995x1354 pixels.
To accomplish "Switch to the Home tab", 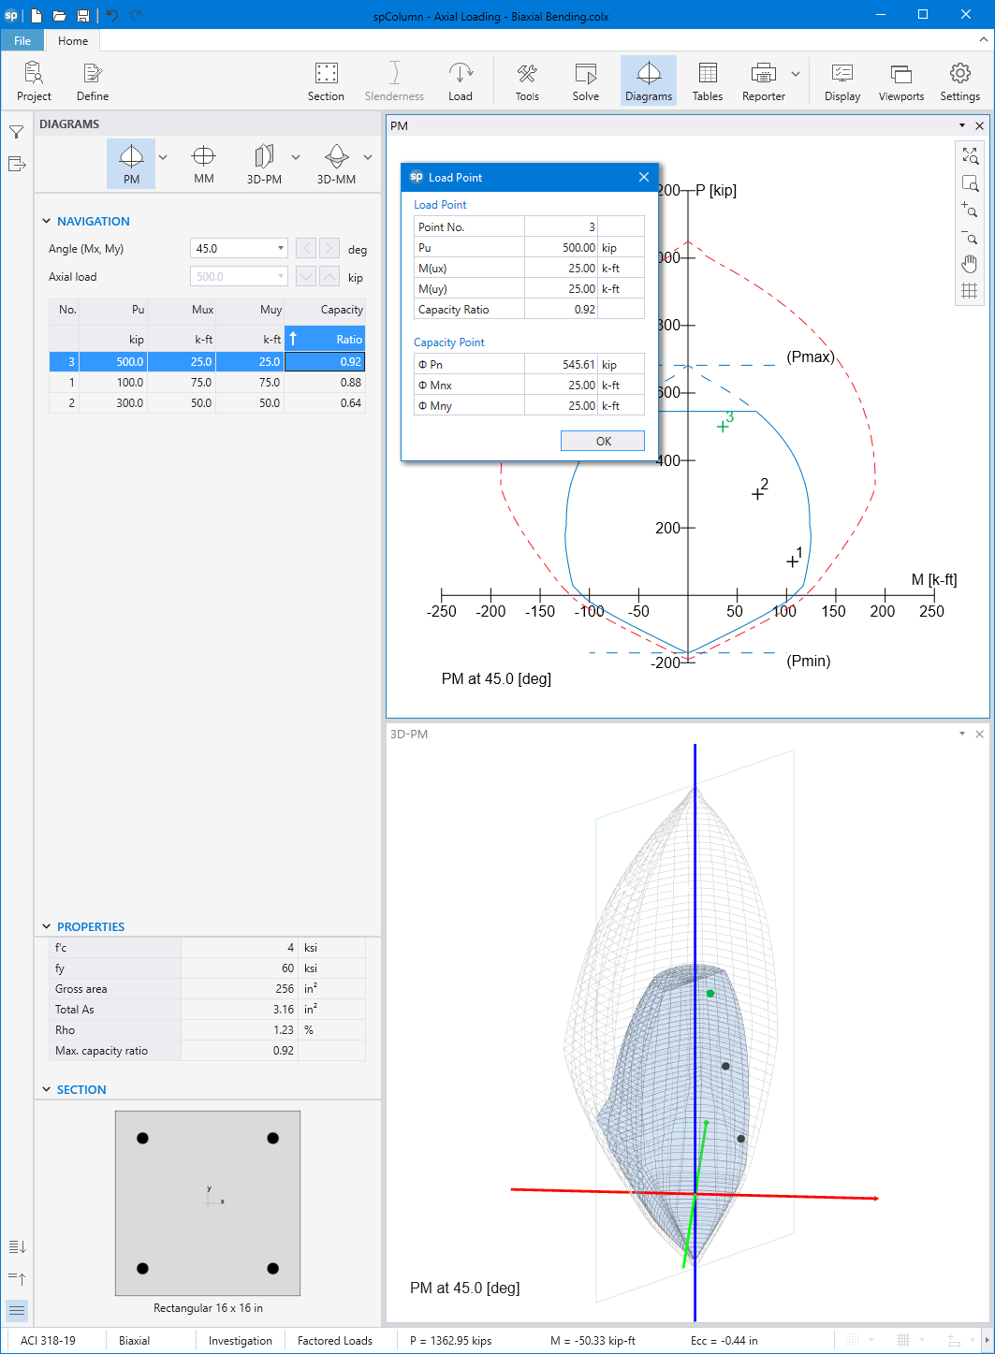I will (73, 40).
